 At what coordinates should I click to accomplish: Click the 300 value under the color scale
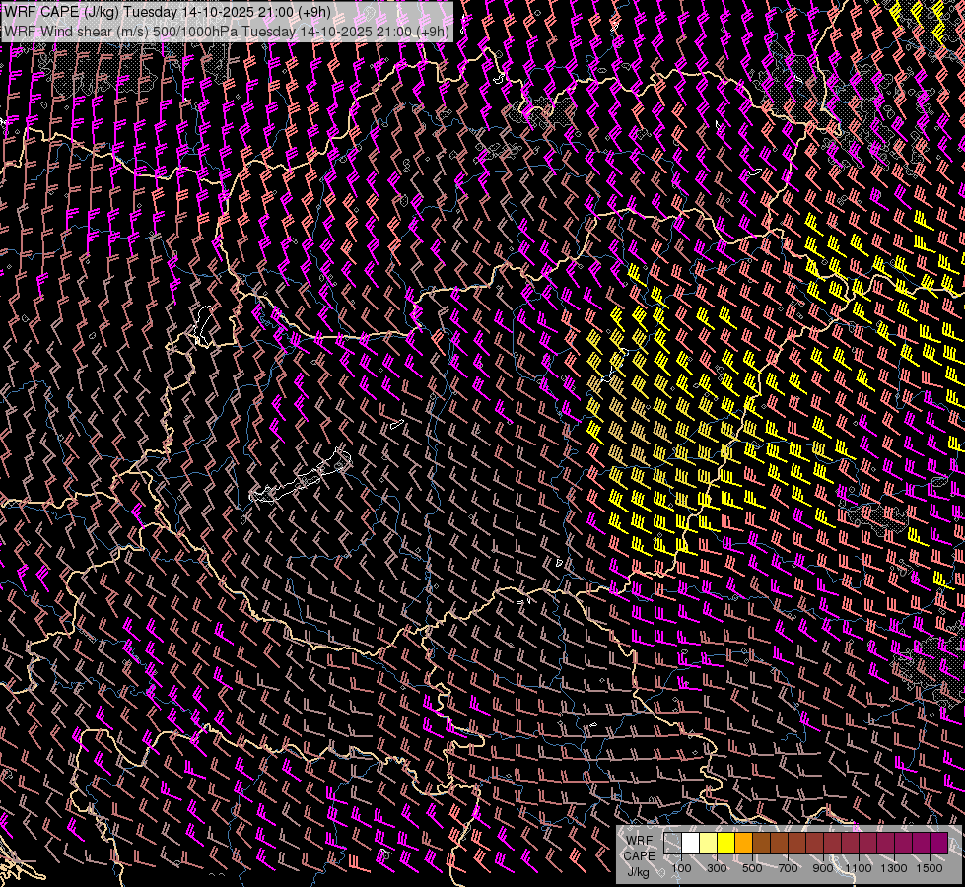click(x=717, y=867)
